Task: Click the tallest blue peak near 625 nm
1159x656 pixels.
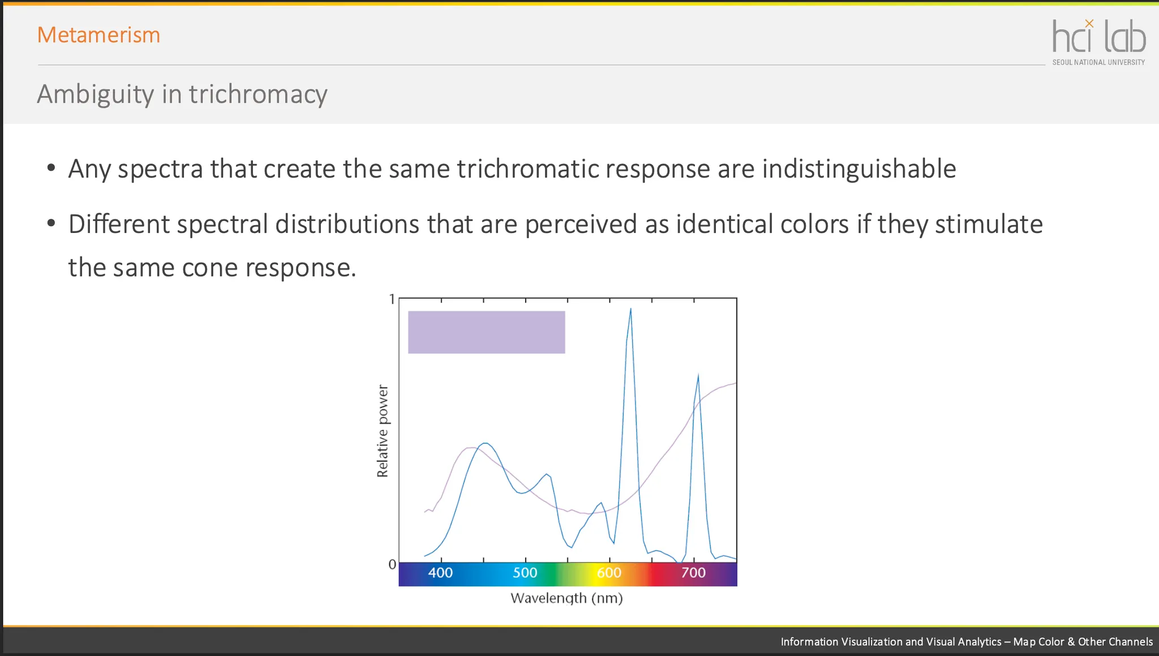Action: [630, 311]
